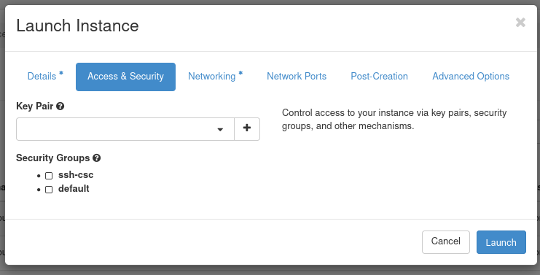Click the 'Control access to your instance' description
The image size is (540, 275).
(394, 119)
